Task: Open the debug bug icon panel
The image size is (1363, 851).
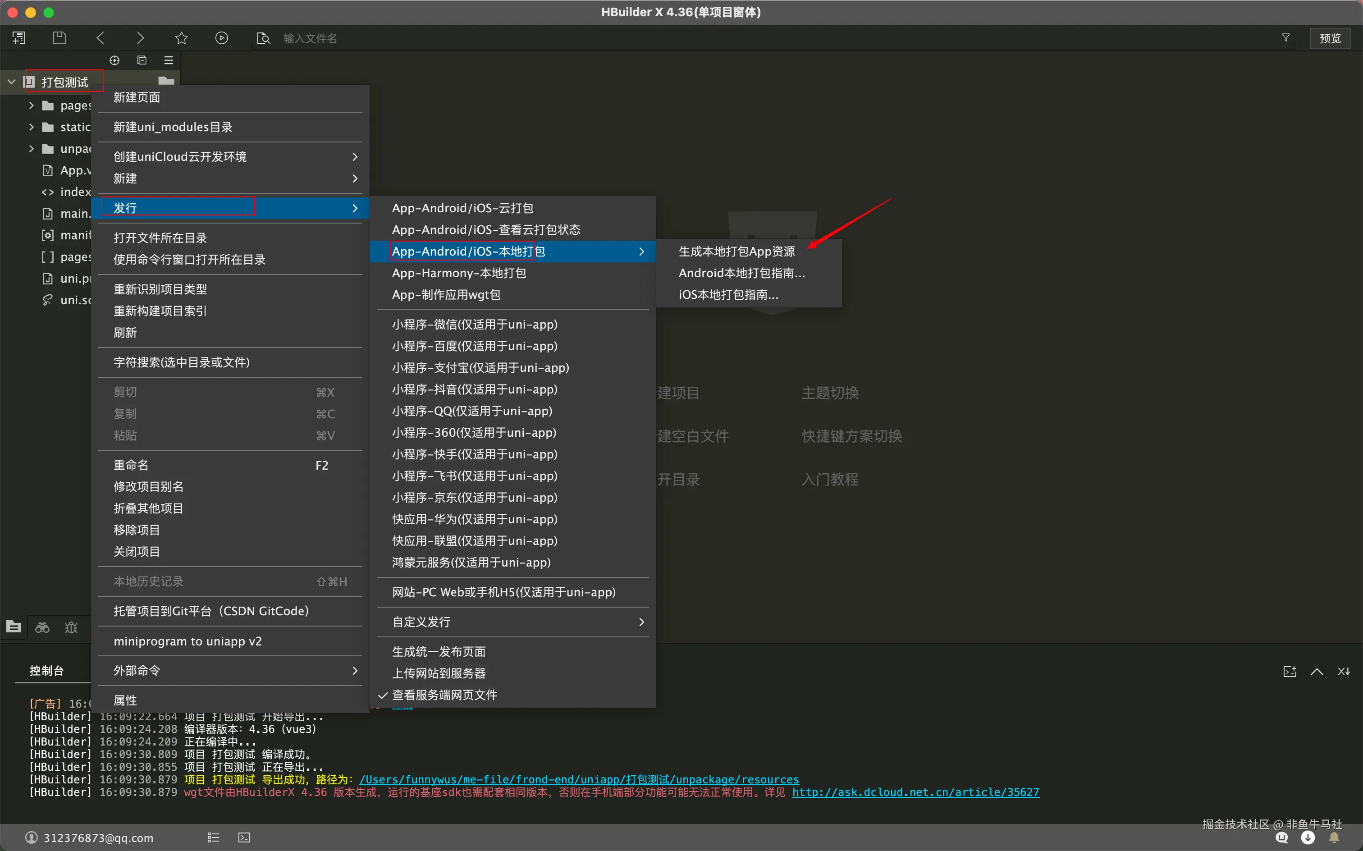Action: (71, 627)
